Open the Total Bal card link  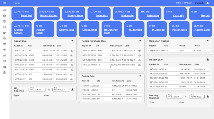26,15
